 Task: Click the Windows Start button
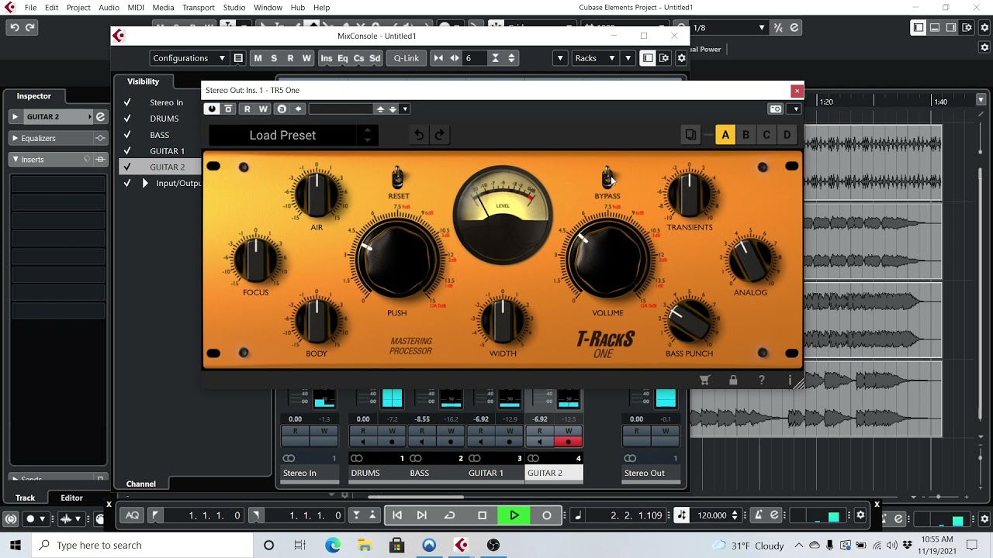pos(16,546)
